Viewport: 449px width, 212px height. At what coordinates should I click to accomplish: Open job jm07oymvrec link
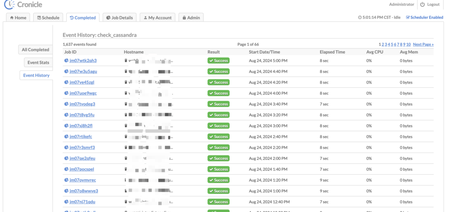point(83,180)
